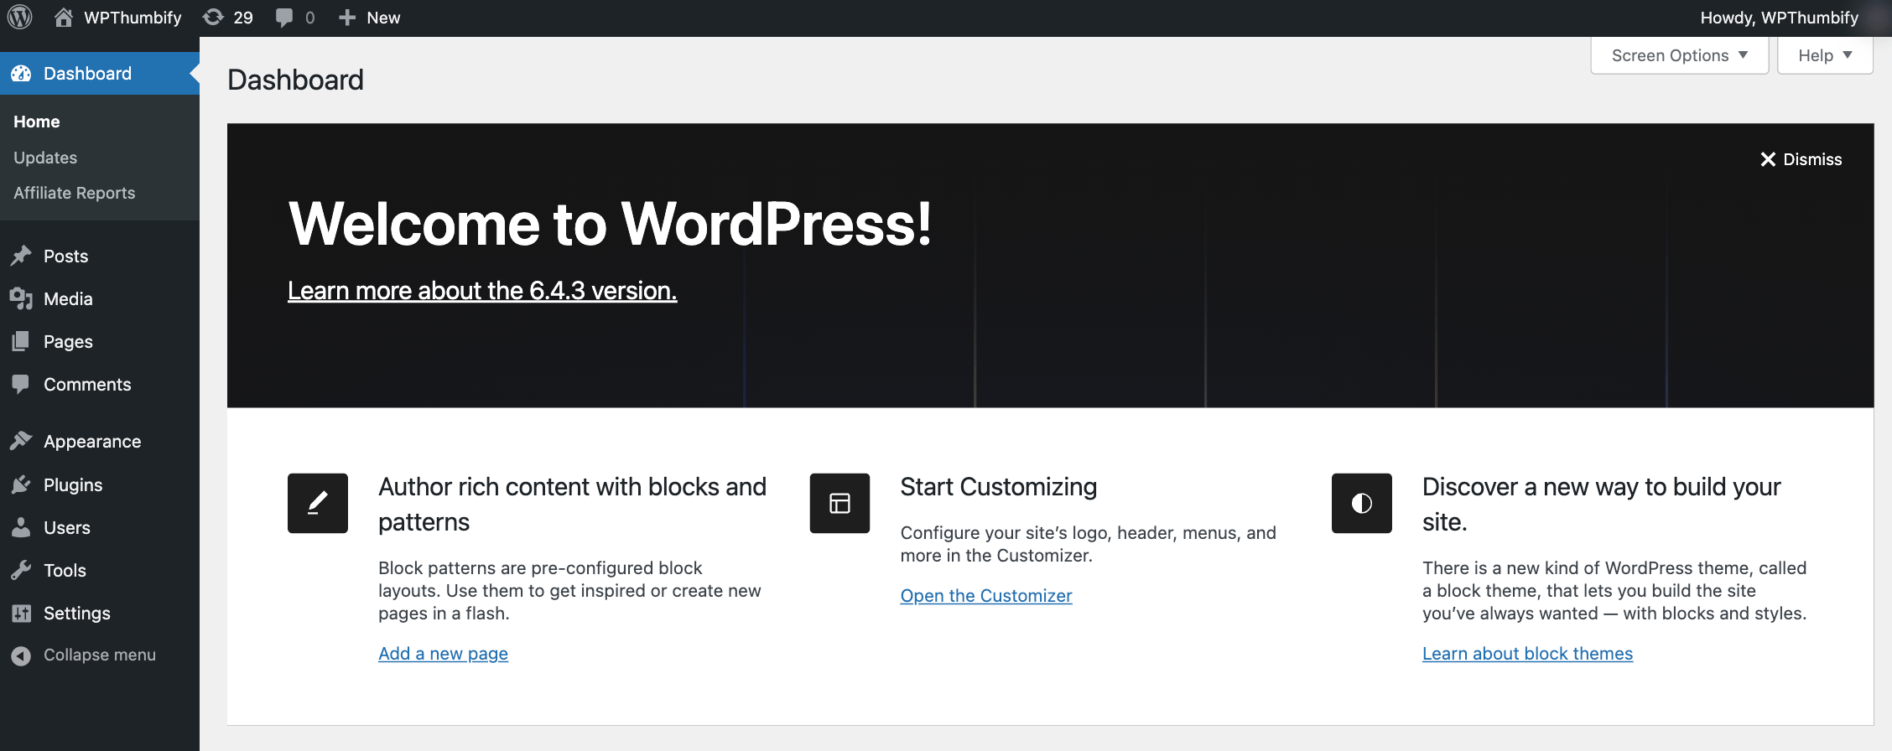The width and height of the screenshot is (1892, 751).
Task: Click the Collapse menu arrow icon
Action: tap(21, 655)
